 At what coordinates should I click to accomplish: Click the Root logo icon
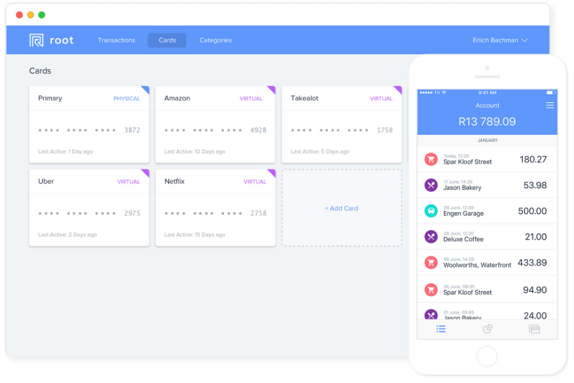[36, 40]
